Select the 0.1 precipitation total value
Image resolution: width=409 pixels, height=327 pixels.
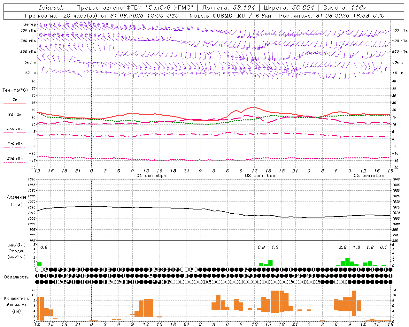(383, 247)
